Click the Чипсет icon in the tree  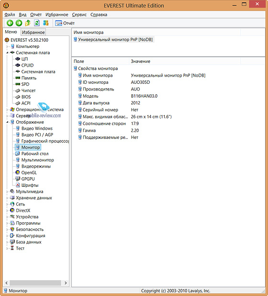coord(18,91)
